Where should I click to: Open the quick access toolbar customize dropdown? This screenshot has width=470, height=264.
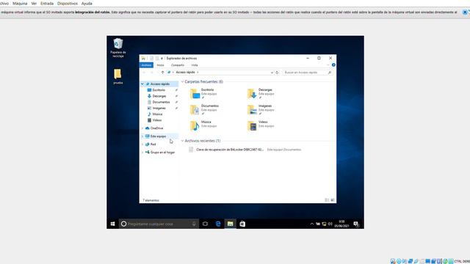click(162, 59)
